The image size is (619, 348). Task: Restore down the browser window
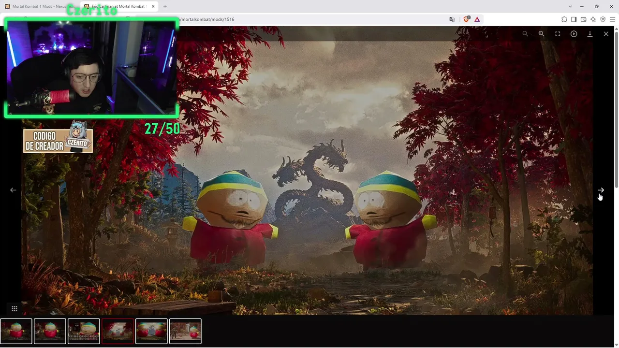pyautogui.click(x=596, y=6)
